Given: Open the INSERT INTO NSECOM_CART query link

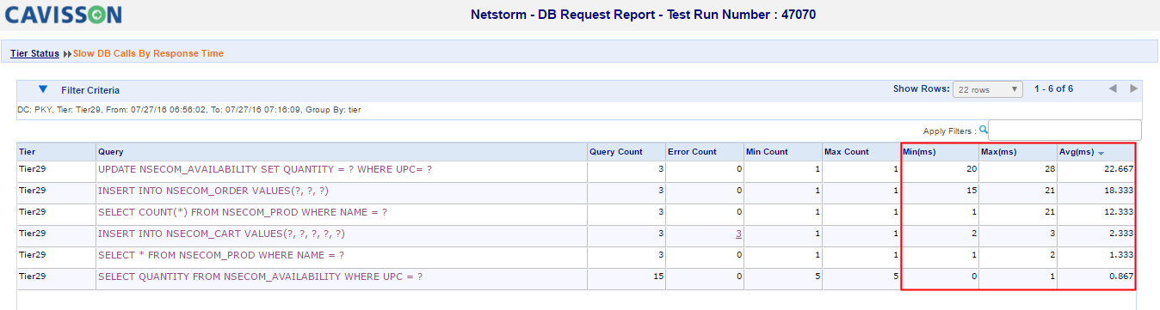Looking at the screenshot, I should click(221, 234).
